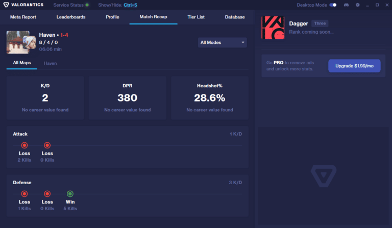
Task: Open the Discord icon link
Action: click(346, 5)
